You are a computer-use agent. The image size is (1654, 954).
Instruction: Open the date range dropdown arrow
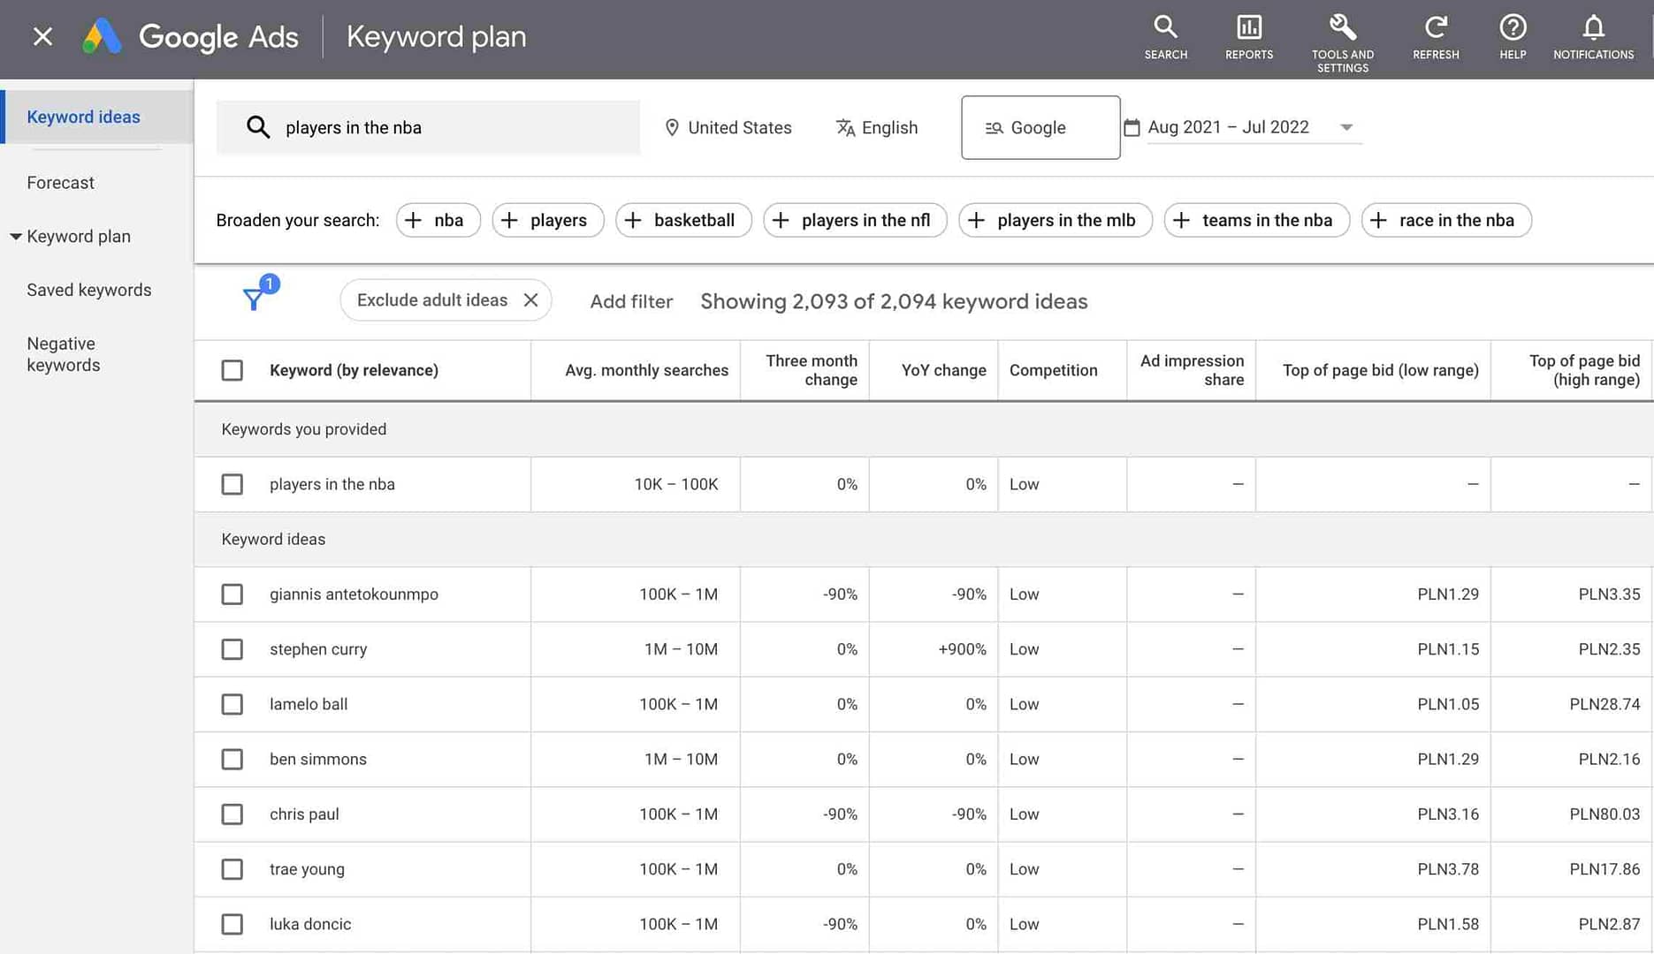(1345, 127)
